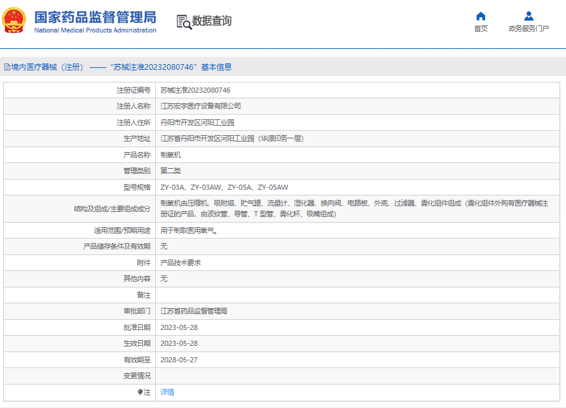
Task: Click the product name value 制氧机
Action: [x=170, y=155]
